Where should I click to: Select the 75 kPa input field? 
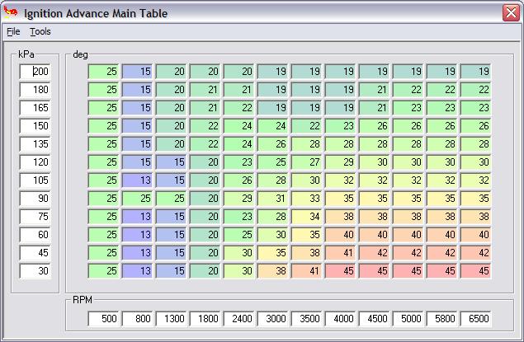pyautogui.click(x=35, y=217)
